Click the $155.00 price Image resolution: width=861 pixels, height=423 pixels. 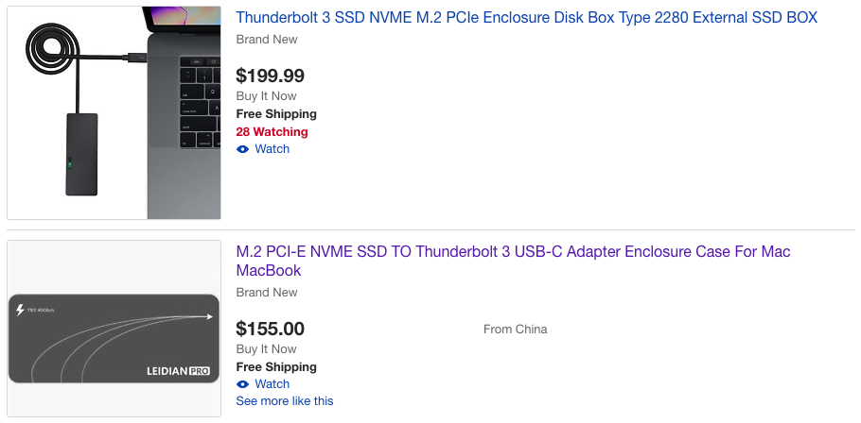[x=270, y=329]
